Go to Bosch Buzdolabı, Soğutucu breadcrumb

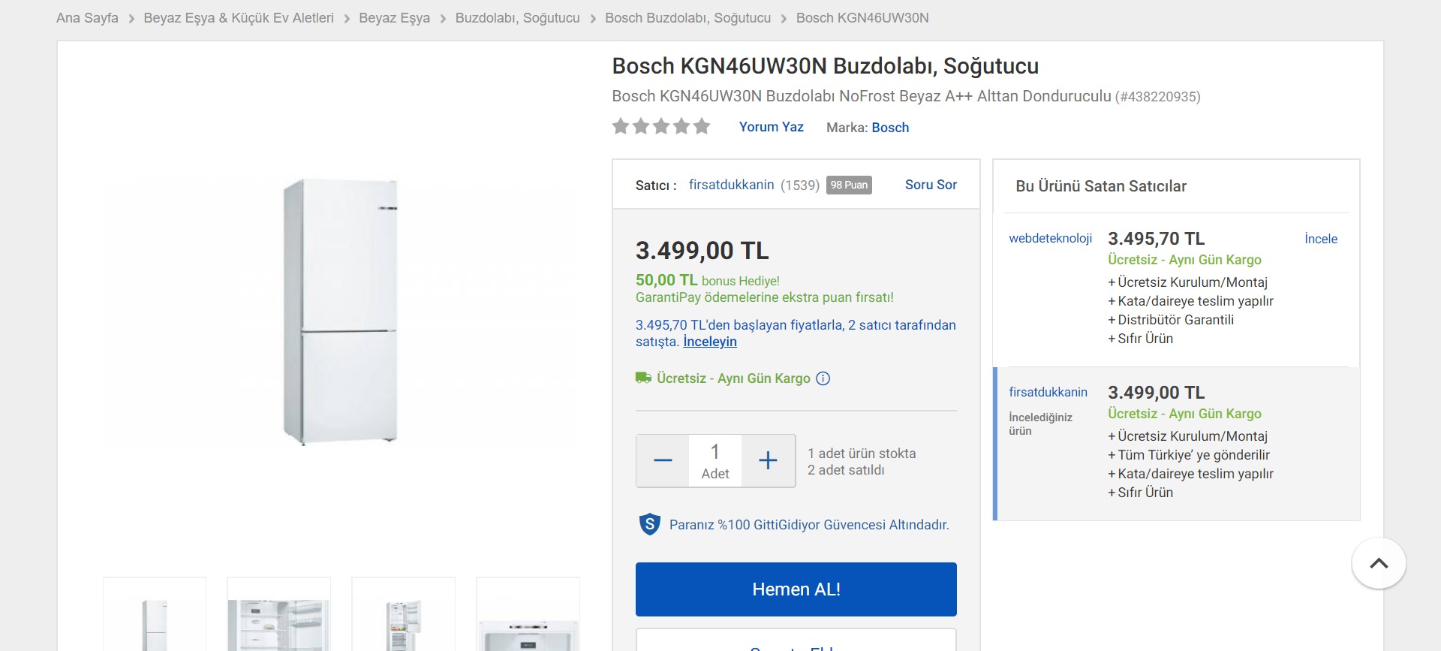[x=687, y=18]
